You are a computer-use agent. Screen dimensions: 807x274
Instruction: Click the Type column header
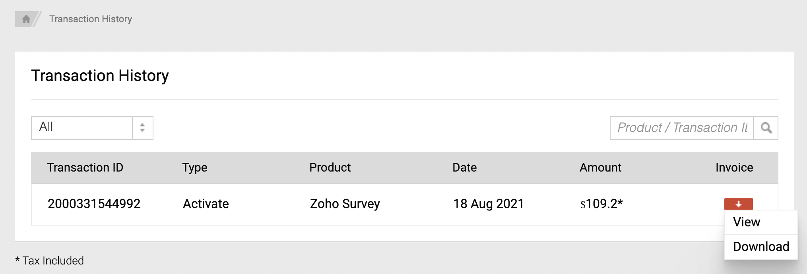(194, 168)
